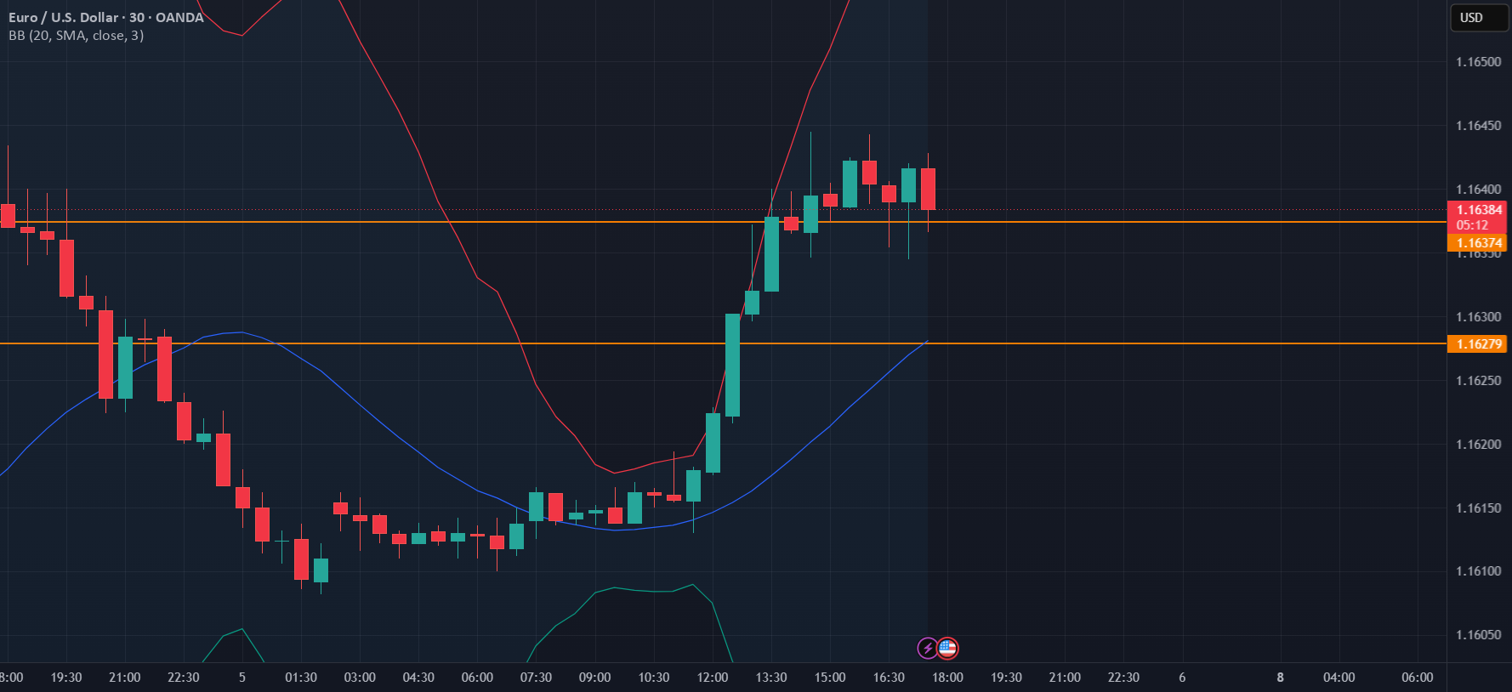Click the 1.16150 price scale label
1512x692 pixels.
click(1478, 508)
